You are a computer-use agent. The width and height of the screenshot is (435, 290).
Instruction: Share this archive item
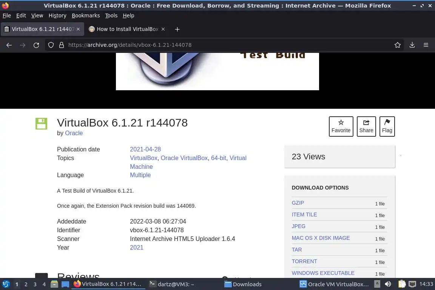(x=366, y=126)
